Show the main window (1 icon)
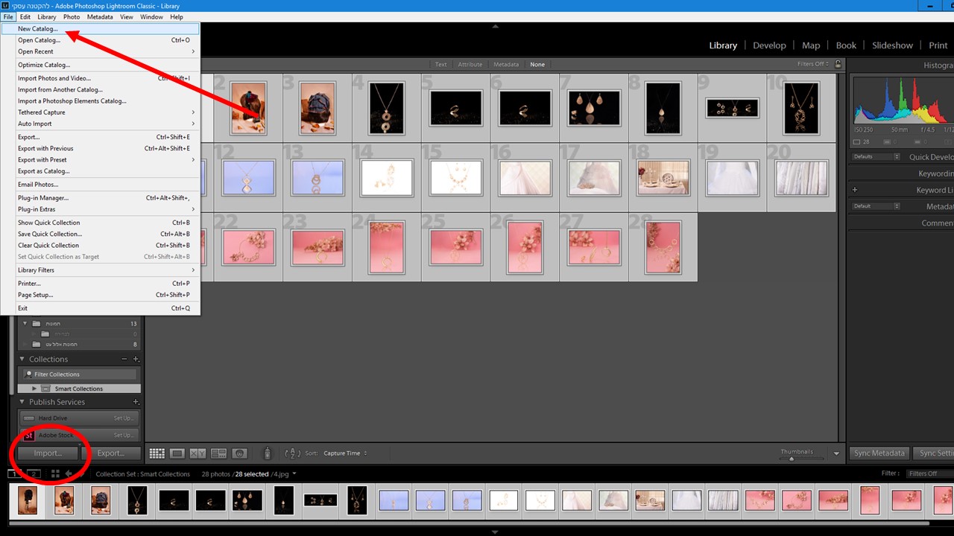This screenshot has width=954, height=536. pyautogui.click(x=15, y=473)
